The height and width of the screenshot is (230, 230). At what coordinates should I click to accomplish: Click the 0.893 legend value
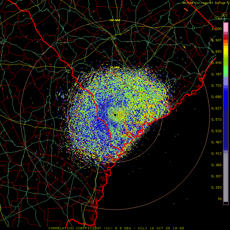[216, 51]
